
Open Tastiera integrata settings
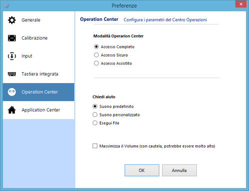[x=38, y=74]
